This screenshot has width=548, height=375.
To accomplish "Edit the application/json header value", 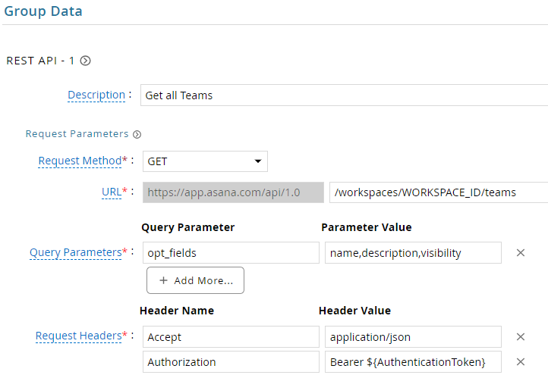I will pos(413,336).
